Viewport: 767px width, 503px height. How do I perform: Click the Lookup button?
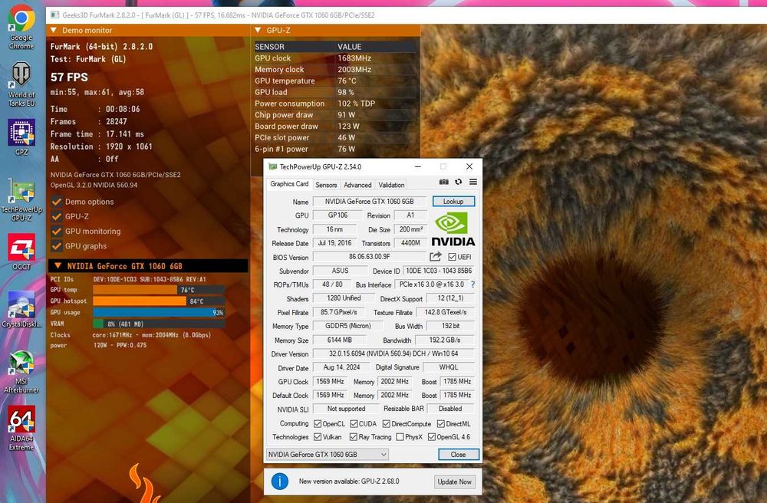click(453, 202)
